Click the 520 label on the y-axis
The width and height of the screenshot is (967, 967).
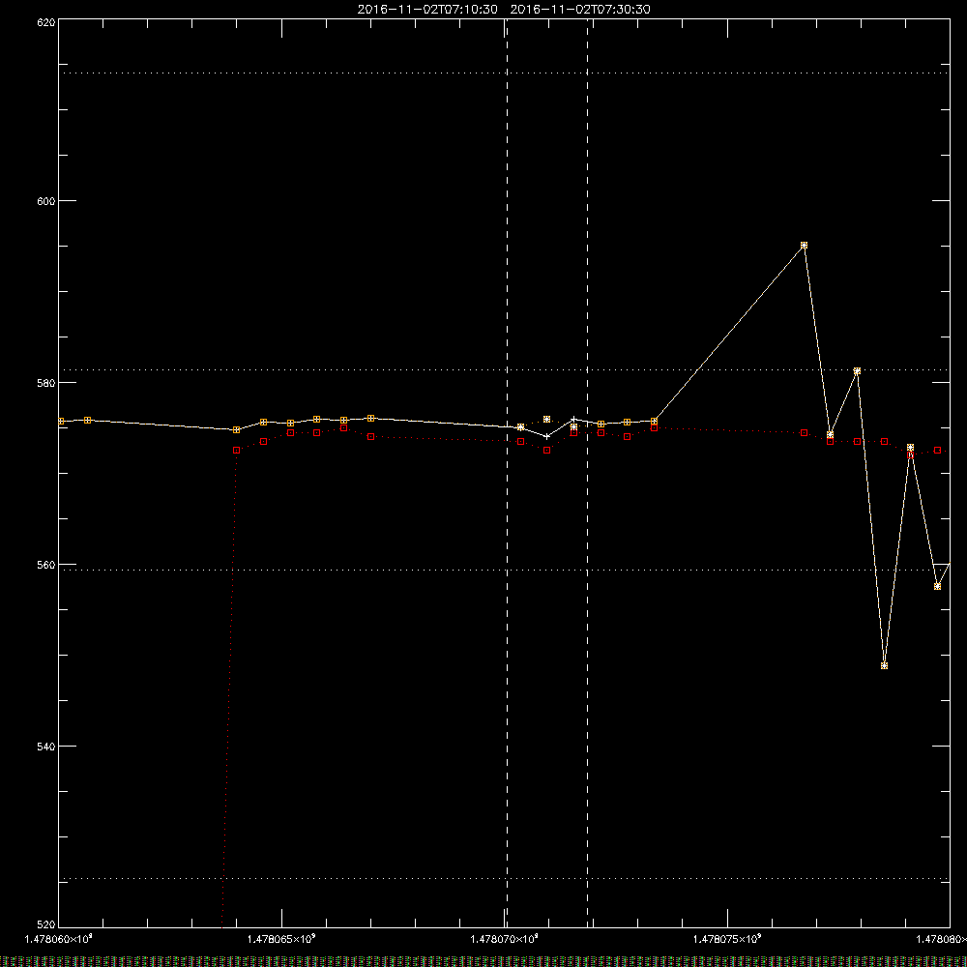tap(46, 925)
